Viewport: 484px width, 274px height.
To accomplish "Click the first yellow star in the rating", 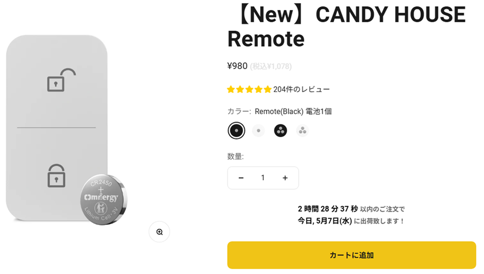I will [x=231, y=90].
